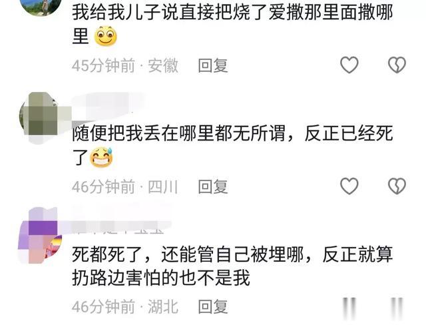Select the comment text 我给我儿子说直接把烧了
Image resolution: width=426 pixels, height=325 pixels.
coord(170,13)
